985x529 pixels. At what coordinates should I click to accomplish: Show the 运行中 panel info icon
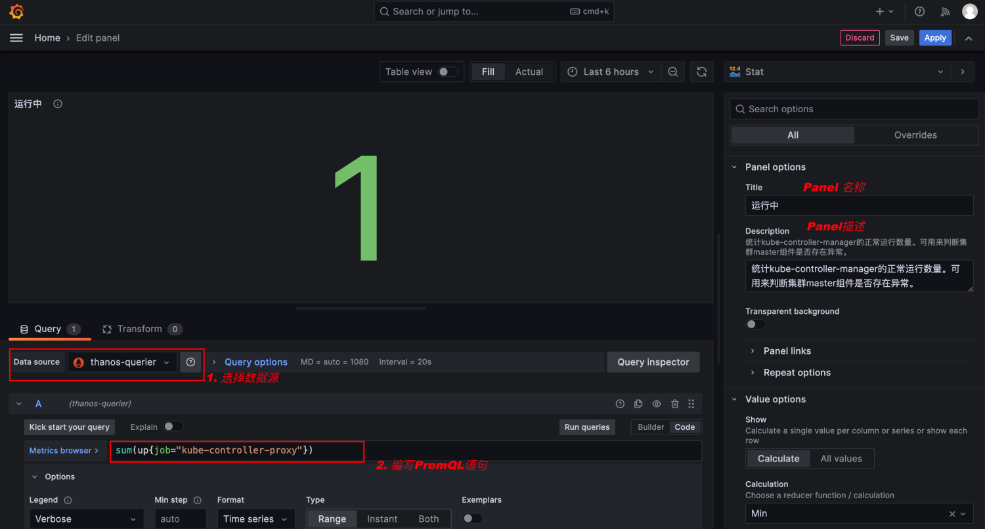[x=58, y=104]
